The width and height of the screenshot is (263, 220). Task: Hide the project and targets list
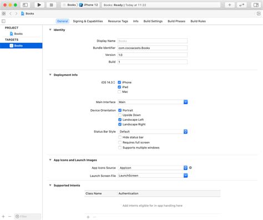(x=3, y=21)
